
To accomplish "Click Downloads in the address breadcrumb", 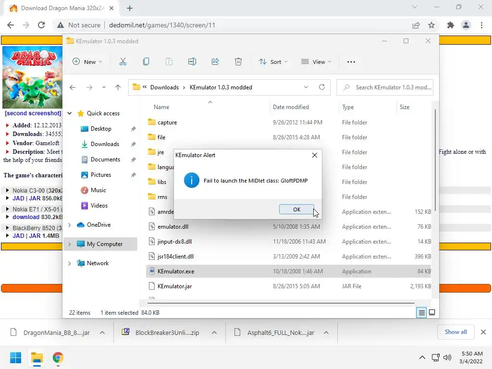I will click(164, 87).
